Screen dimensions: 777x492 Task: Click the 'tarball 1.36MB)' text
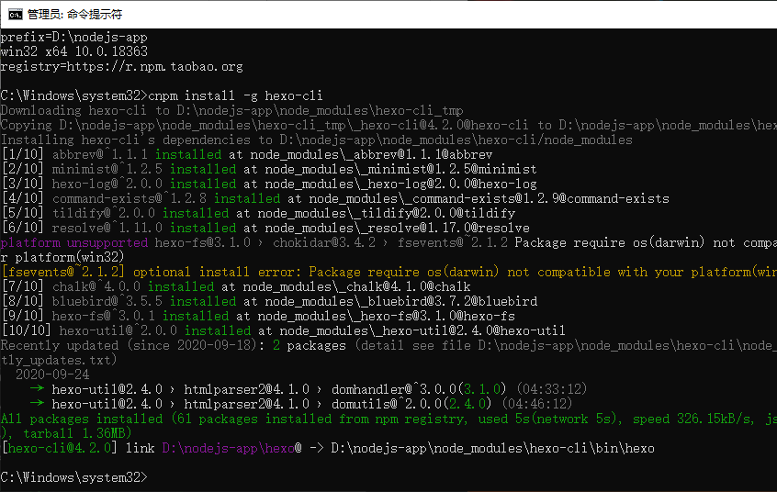coord(77,433)
